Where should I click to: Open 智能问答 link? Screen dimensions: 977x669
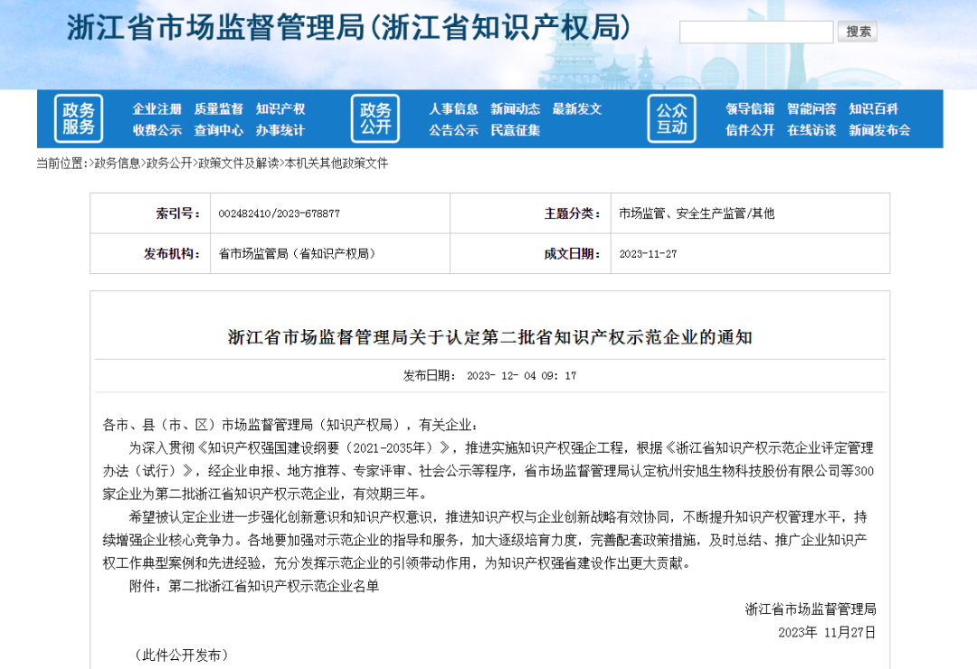(811, 109)
